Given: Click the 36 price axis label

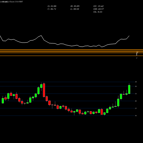Looking at the screenshot, I should [x=136, y=86].
